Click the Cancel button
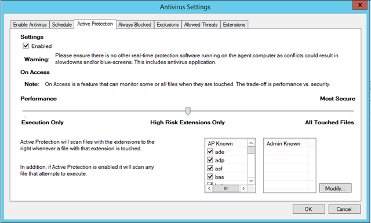Viewport: 371px width, 223px height. click(x=344, y=209)
